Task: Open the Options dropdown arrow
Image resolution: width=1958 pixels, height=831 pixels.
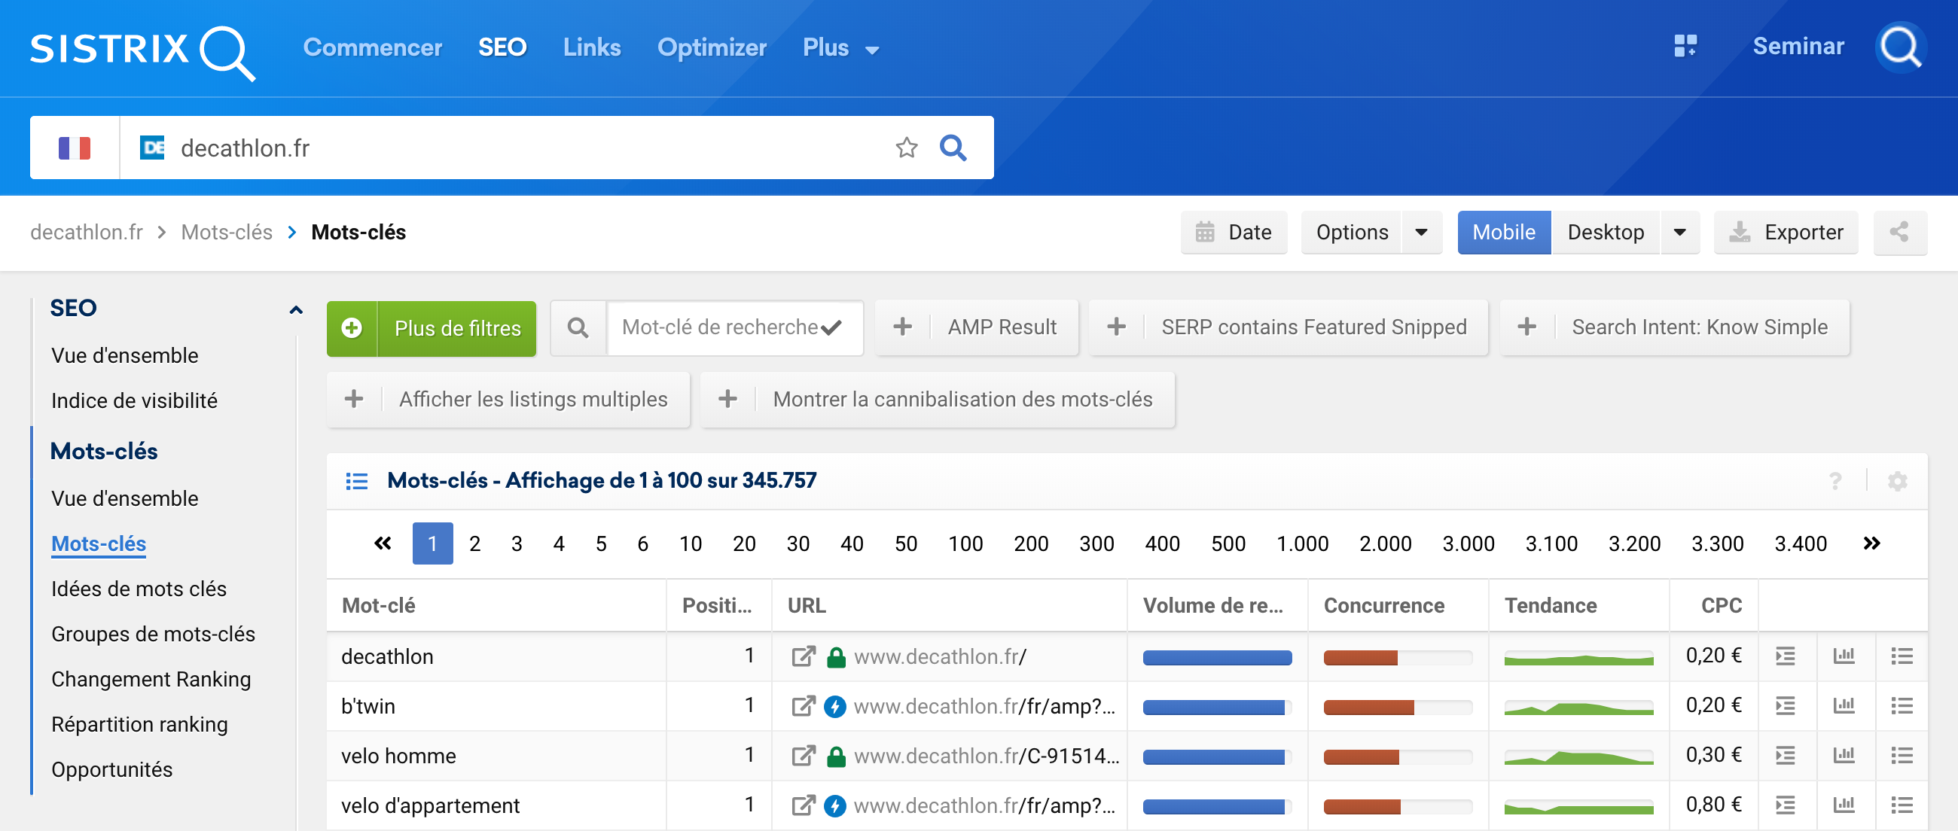Action: (1420, 233)
